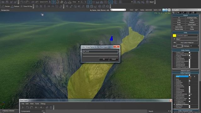
Task: Click the open folder icon in top toolbar
Action: coord(3,2)
